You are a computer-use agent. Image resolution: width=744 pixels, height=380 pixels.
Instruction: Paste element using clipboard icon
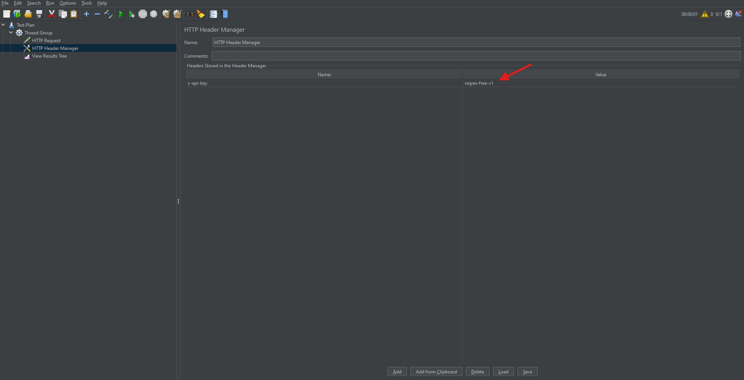click(x=74, y=14)
